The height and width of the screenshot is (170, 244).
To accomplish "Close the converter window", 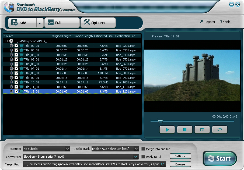I will pos(238,5).
